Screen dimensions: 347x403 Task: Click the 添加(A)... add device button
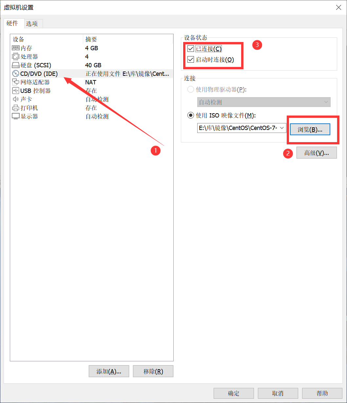click(109, 371)
